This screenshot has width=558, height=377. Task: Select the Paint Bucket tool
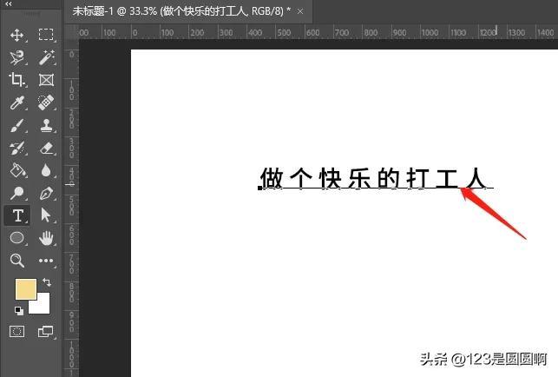coord(17,170)
